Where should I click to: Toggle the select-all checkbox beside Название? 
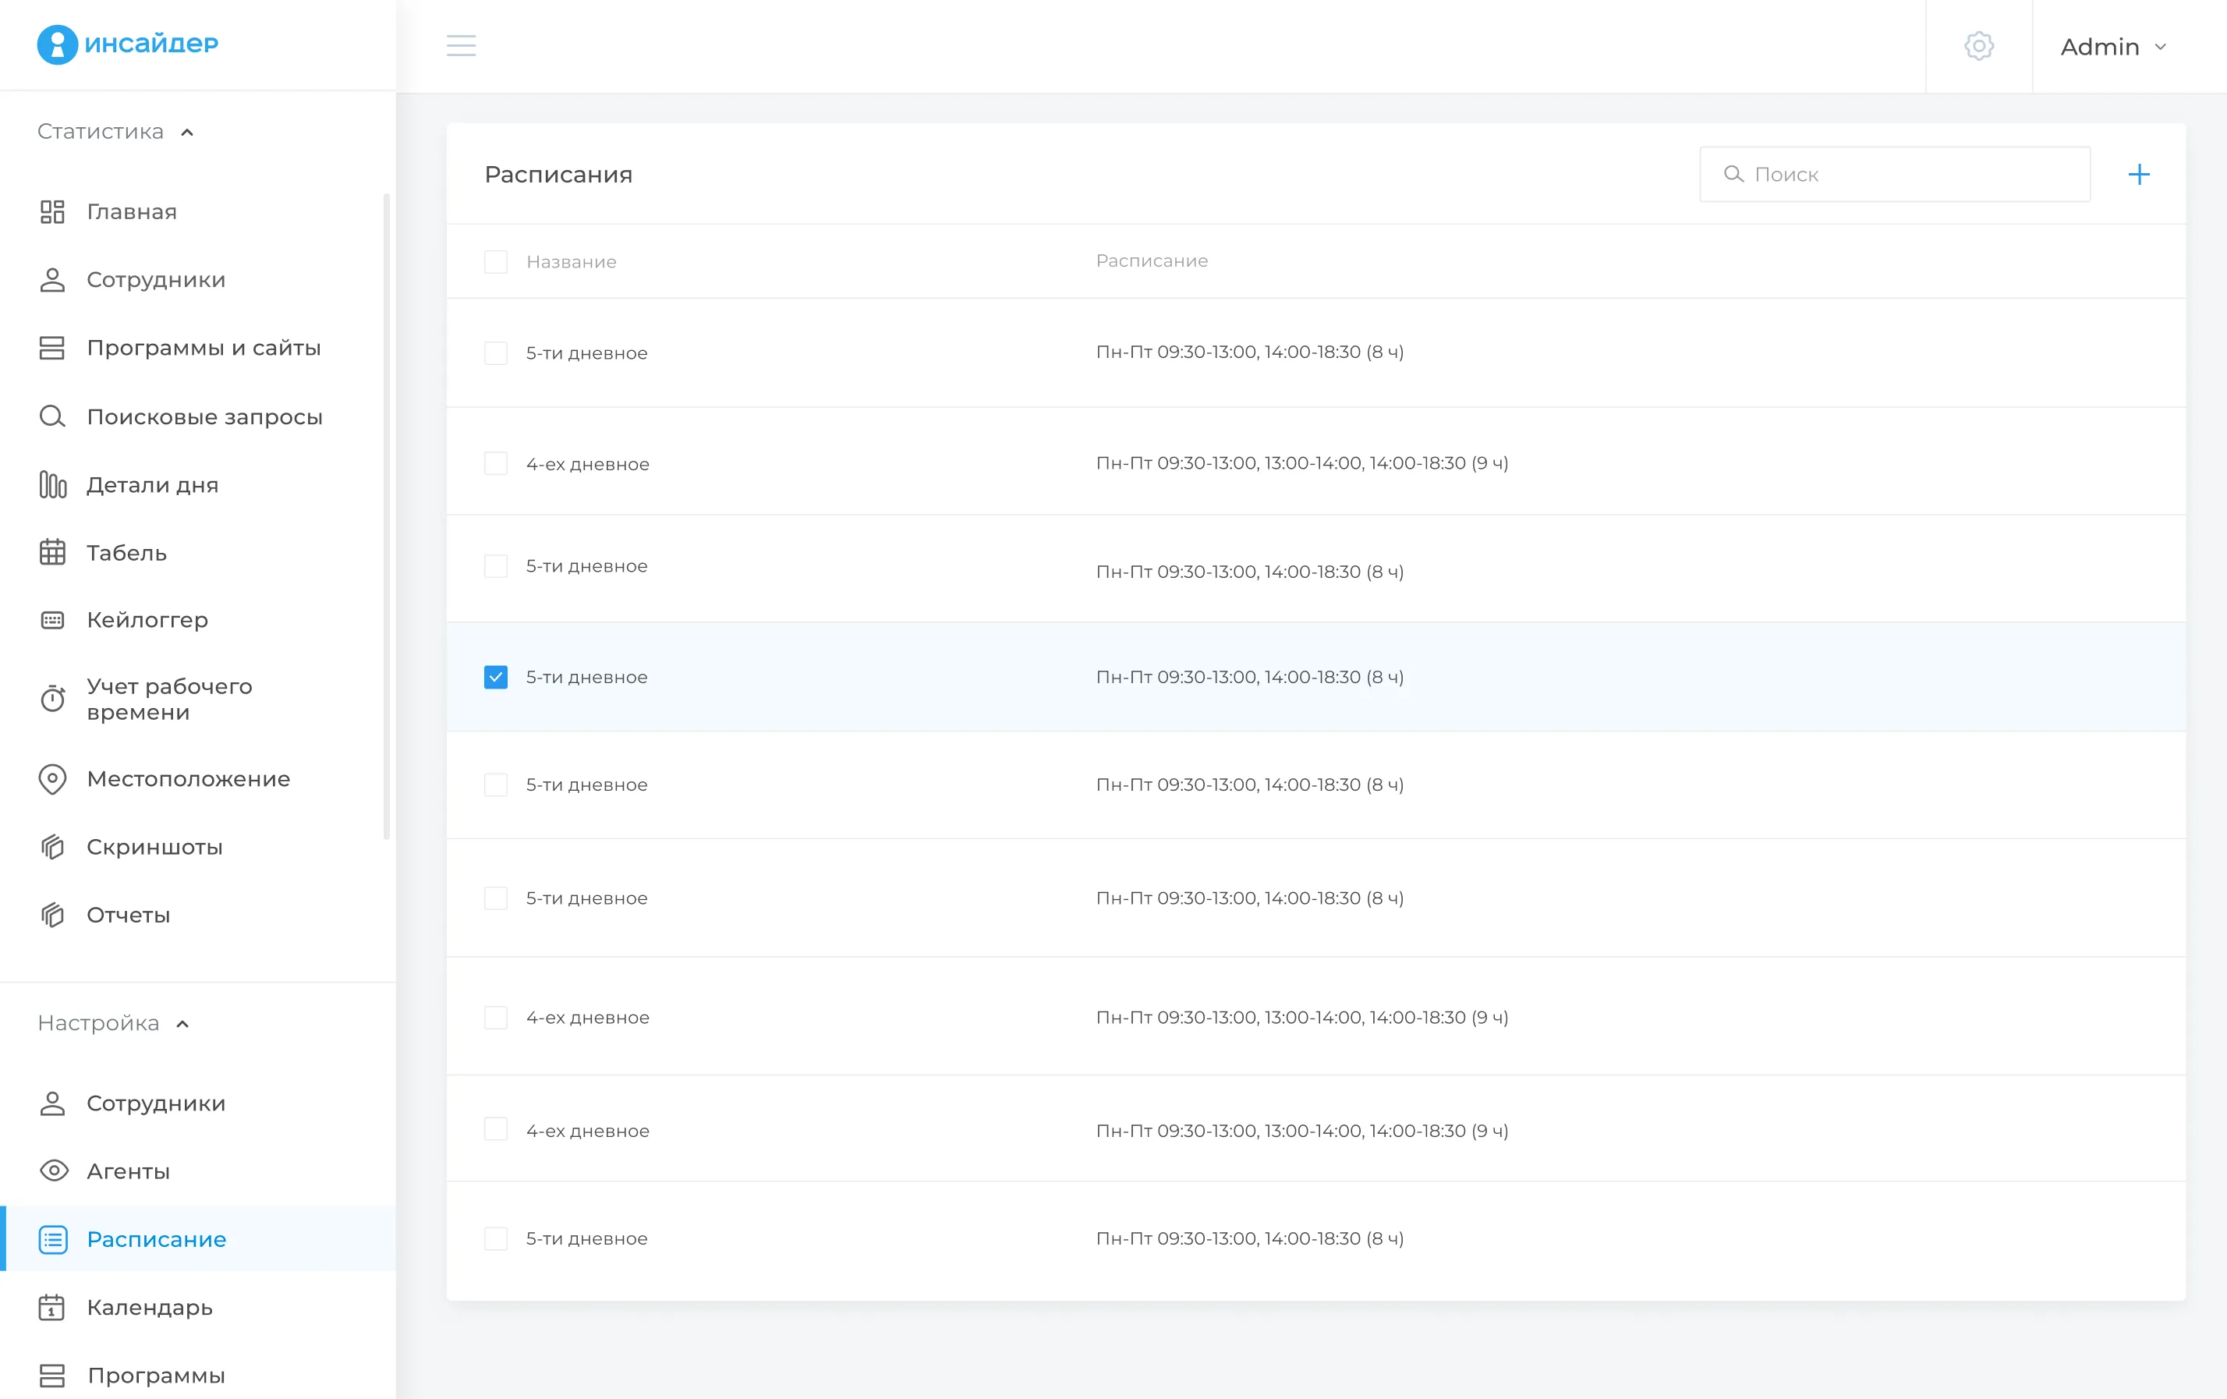[496, 262]
